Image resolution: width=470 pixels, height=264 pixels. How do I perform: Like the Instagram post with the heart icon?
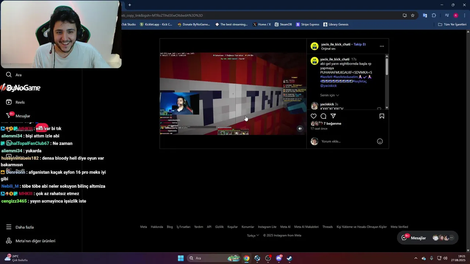[314, 116]
